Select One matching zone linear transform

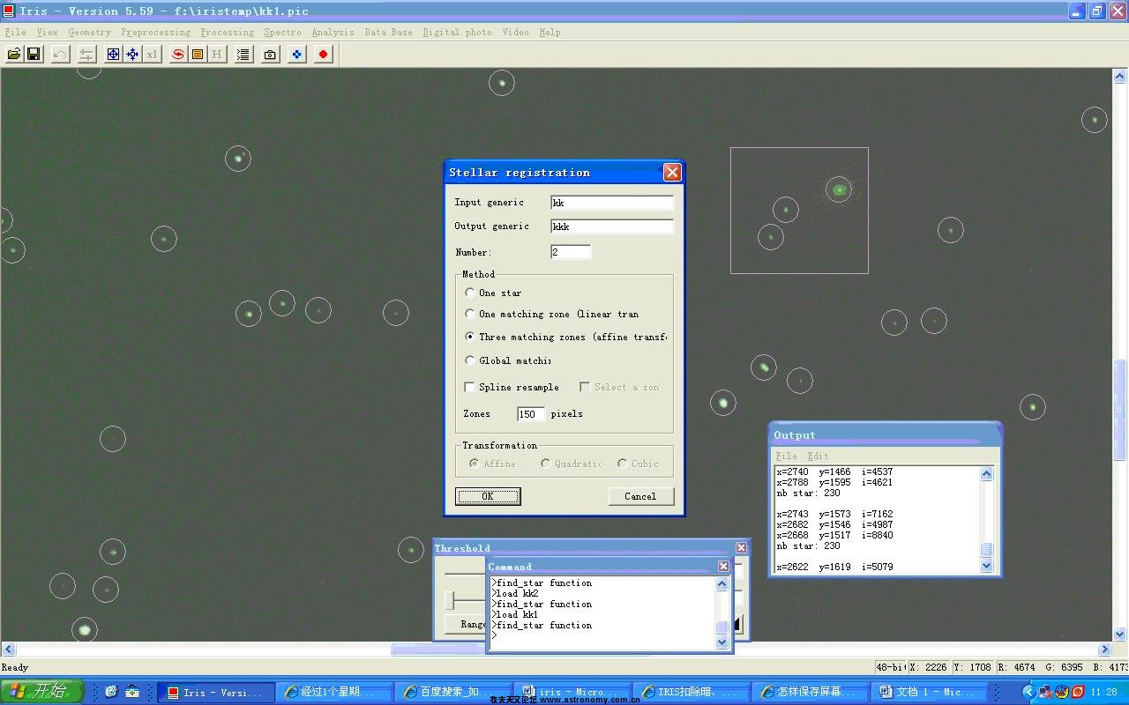[469, 314]
